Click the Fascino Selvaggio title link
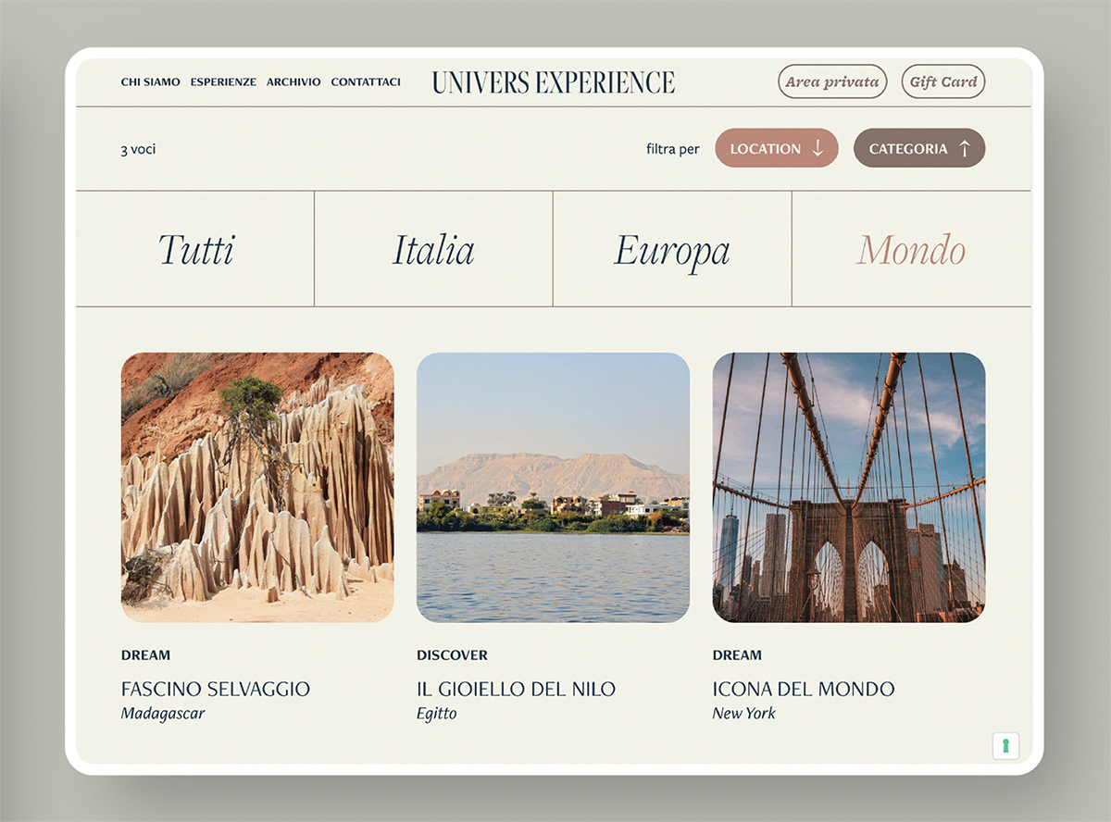The height and width of the screenshot is (822, 1111). point(215,689)
